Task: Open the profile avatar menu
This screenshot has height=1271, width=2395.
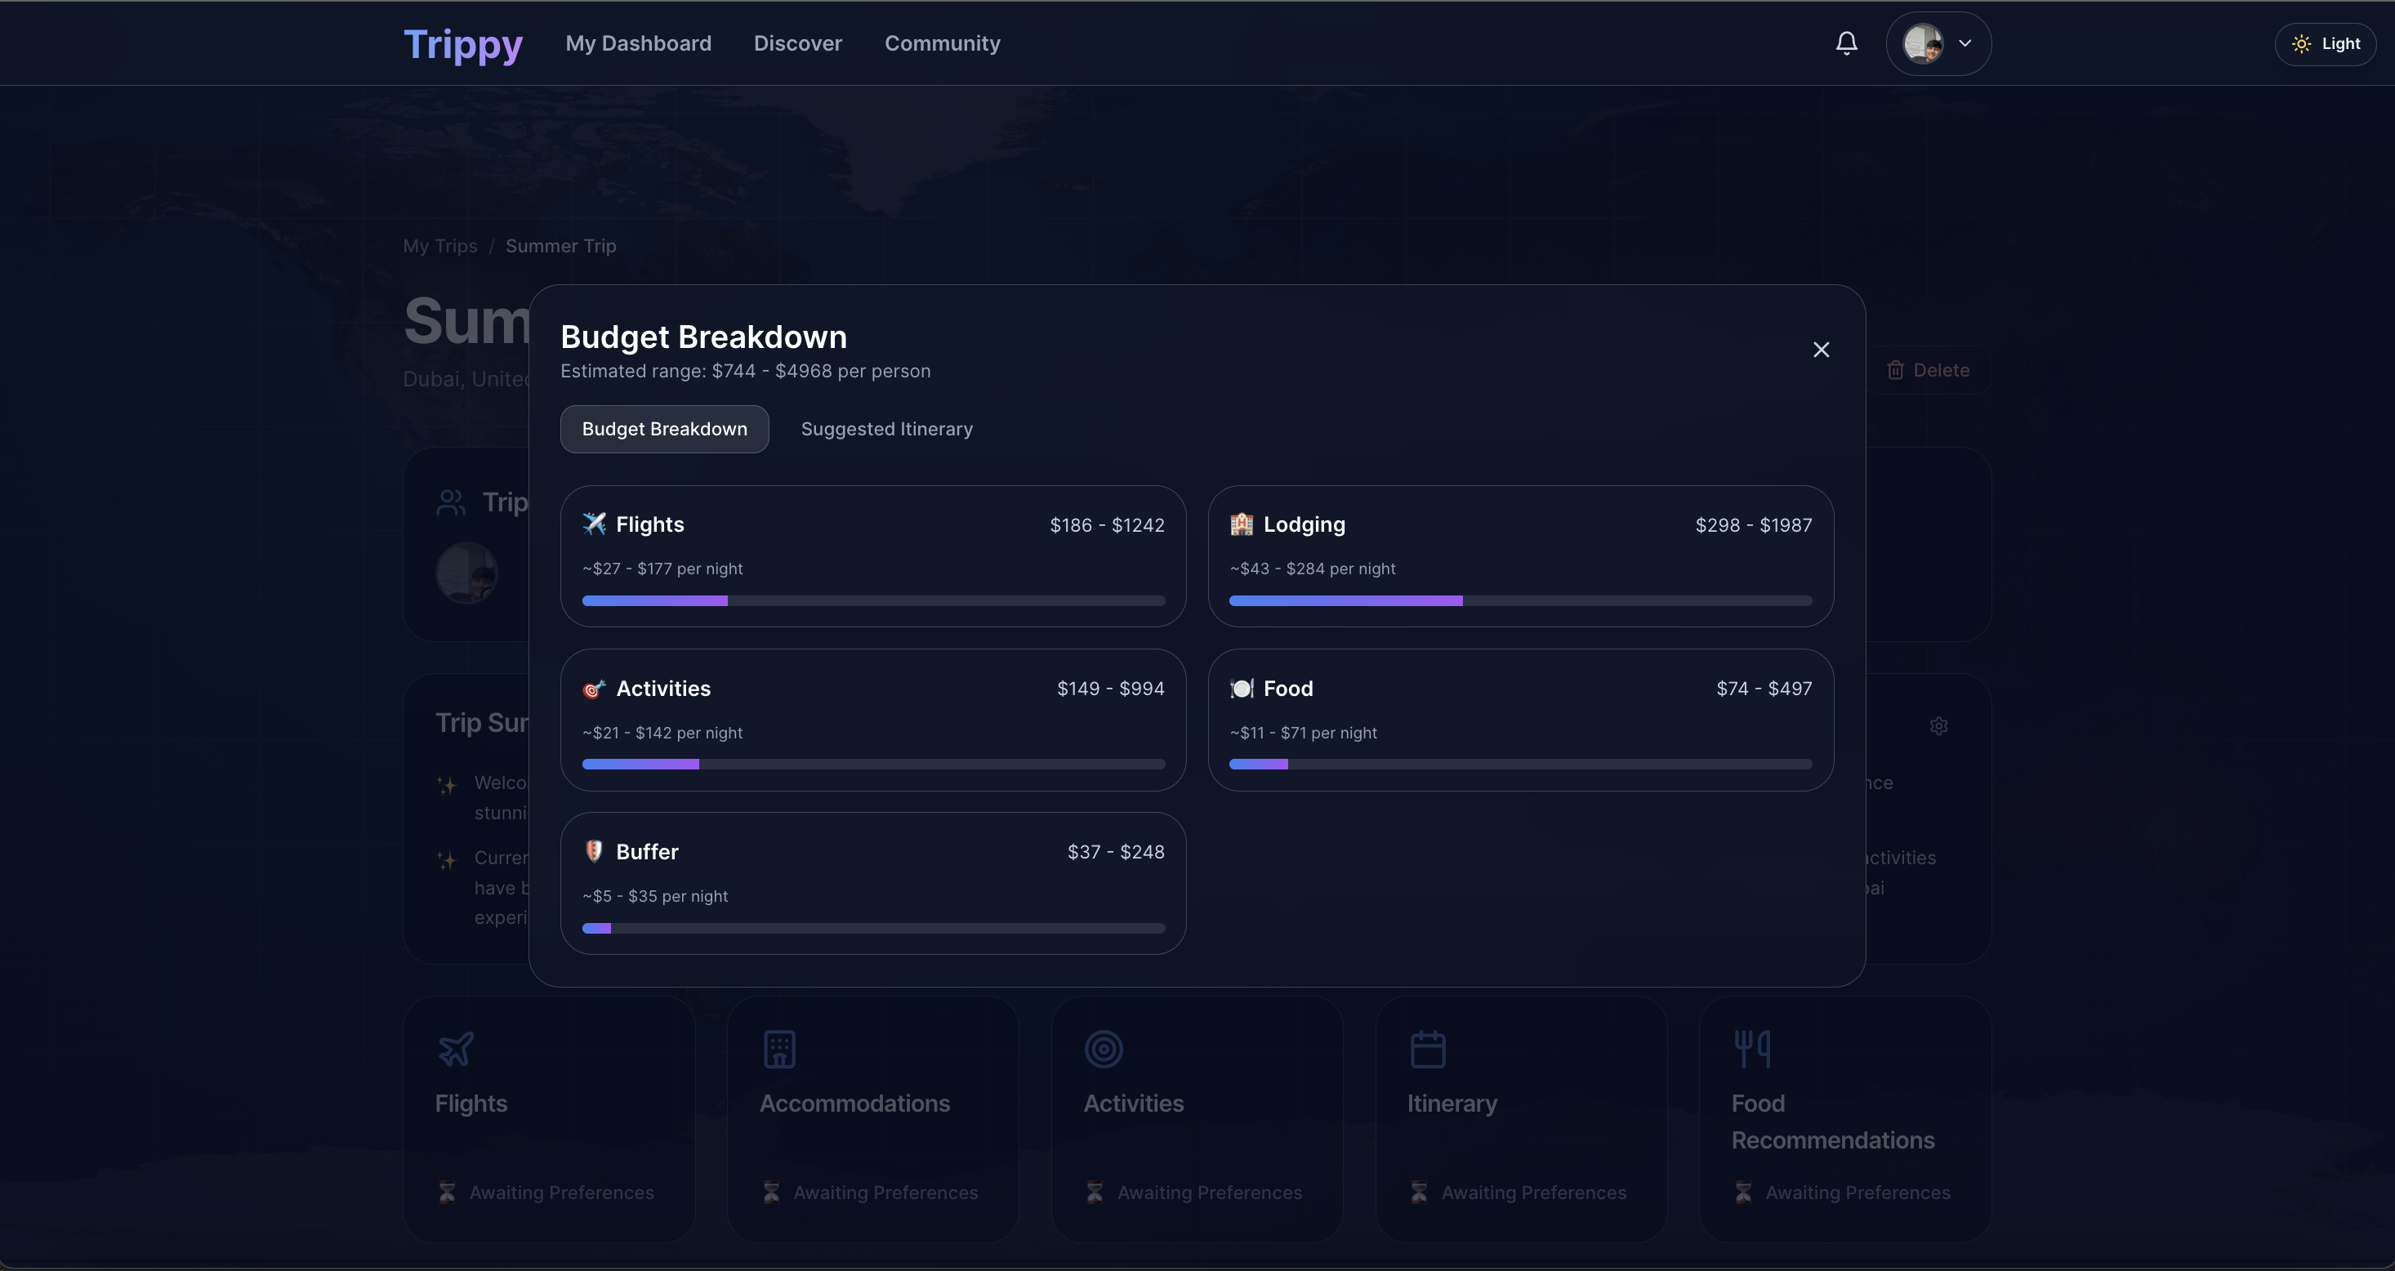Action: coord(1922,43)
